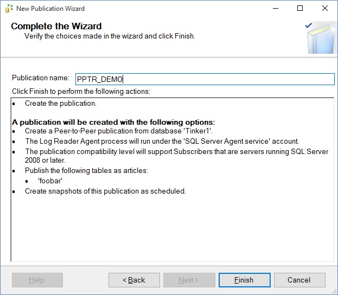Select 'Publish the following tables as articles' line
The image size is (338, 295).
86,171
